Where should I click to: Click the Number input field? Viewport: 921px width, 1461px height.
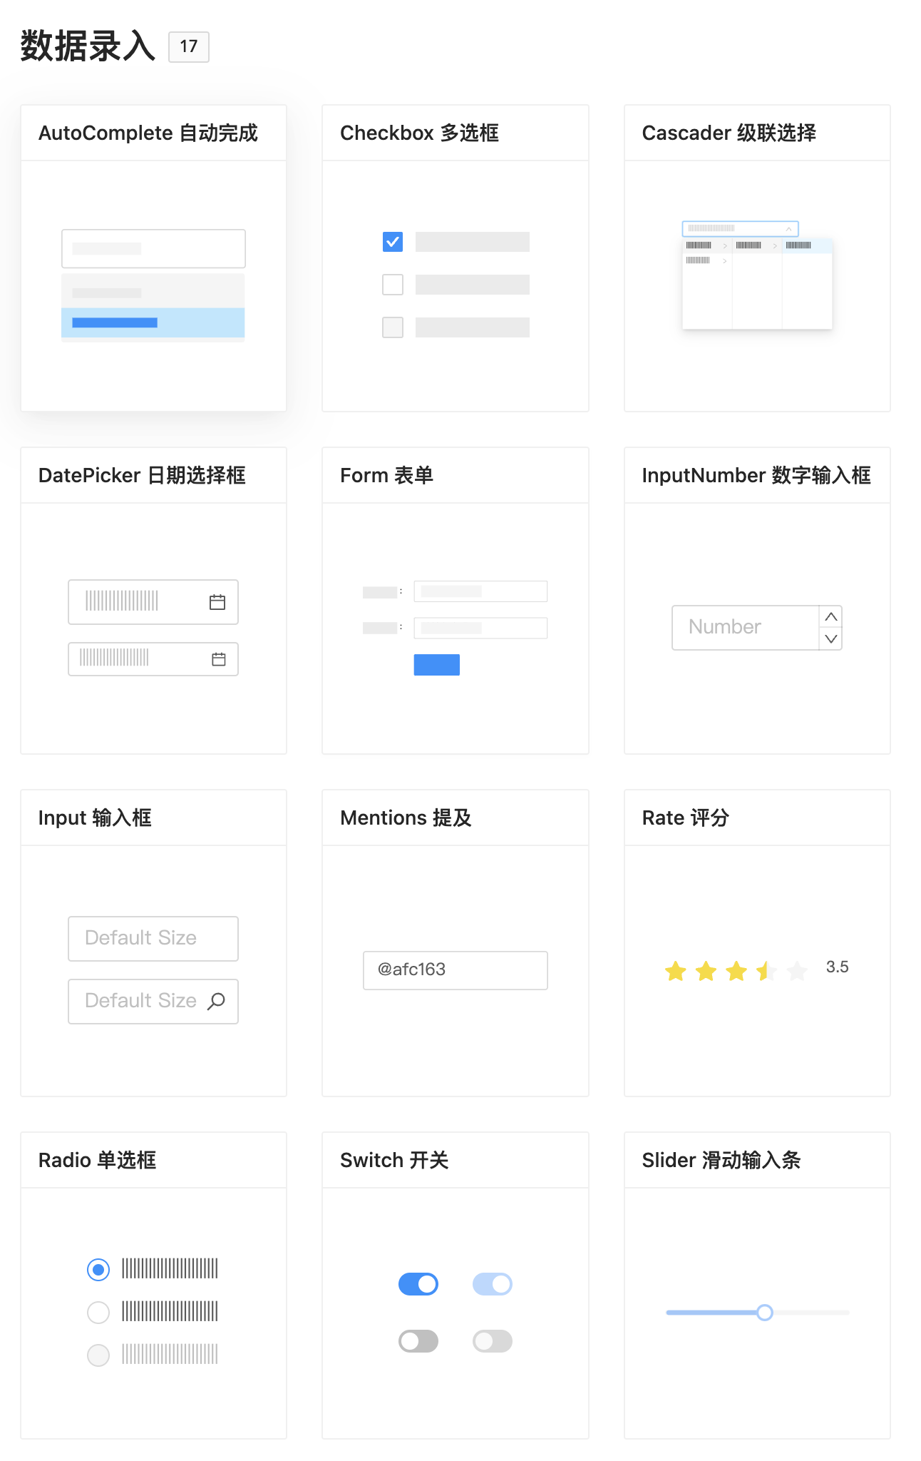[746, 628]
